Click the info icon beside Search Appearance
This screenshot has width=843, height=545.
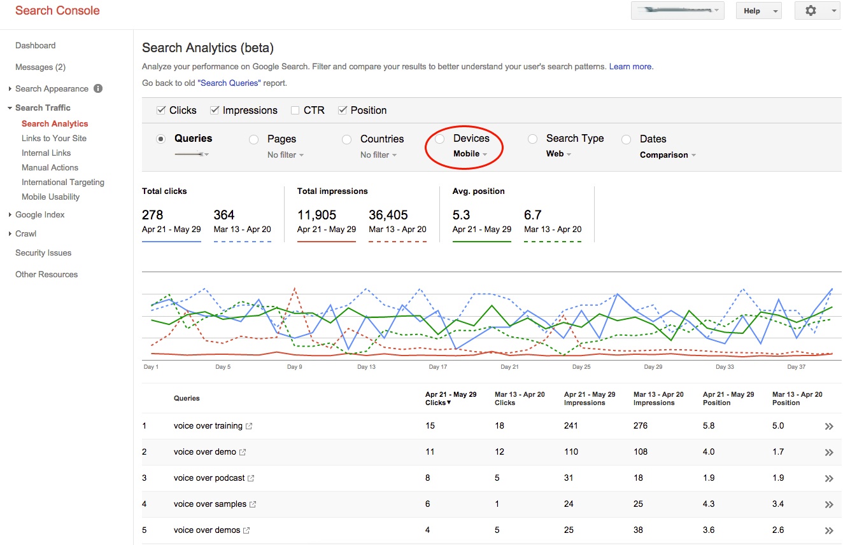coord(97,88)
